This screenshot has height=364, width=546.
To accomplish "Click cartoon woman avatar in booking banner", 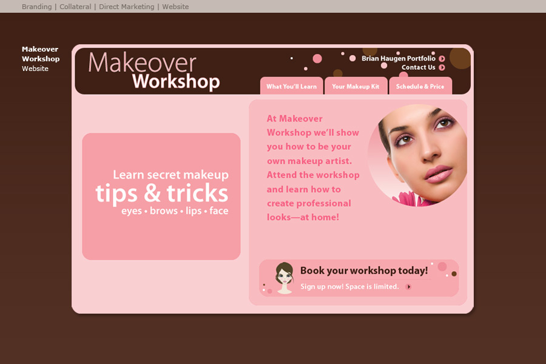I will tap(284, 278).
